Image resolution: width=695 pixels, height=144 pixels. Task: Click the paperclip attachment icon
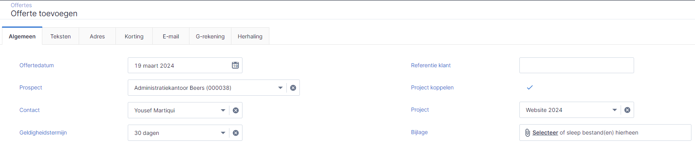coord(527,133)
